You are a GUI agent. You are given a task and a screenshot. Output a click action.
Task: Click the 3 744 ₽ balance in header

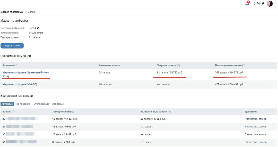pyautogui.click(x=259, y=4)
